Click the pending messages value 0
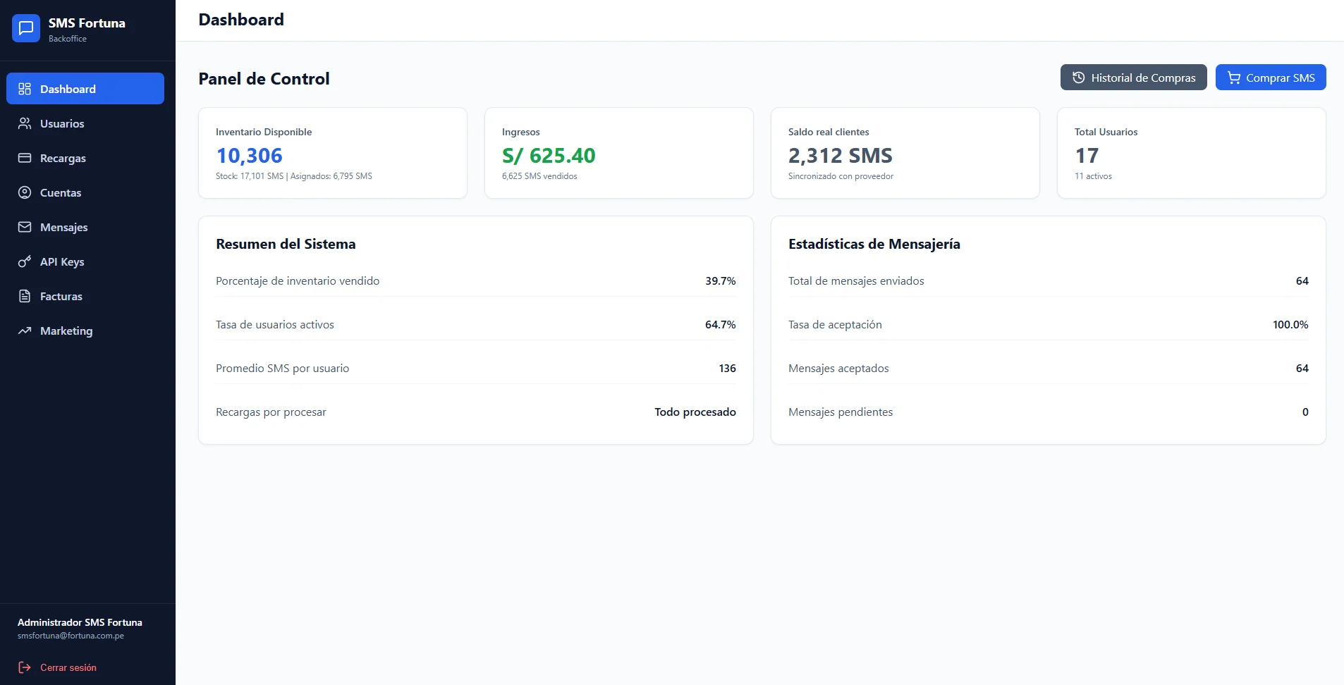 [x=1305, y=412]
